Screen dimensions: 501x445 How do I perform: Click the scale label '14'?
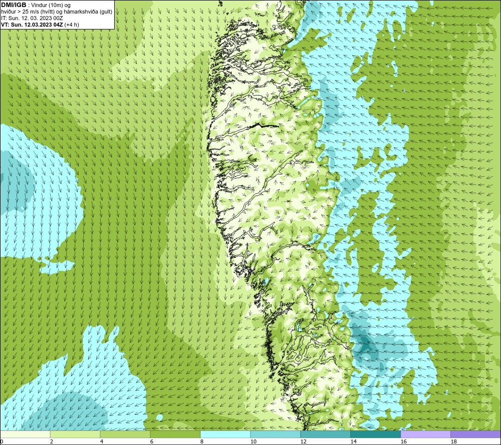tap(353, 441)
